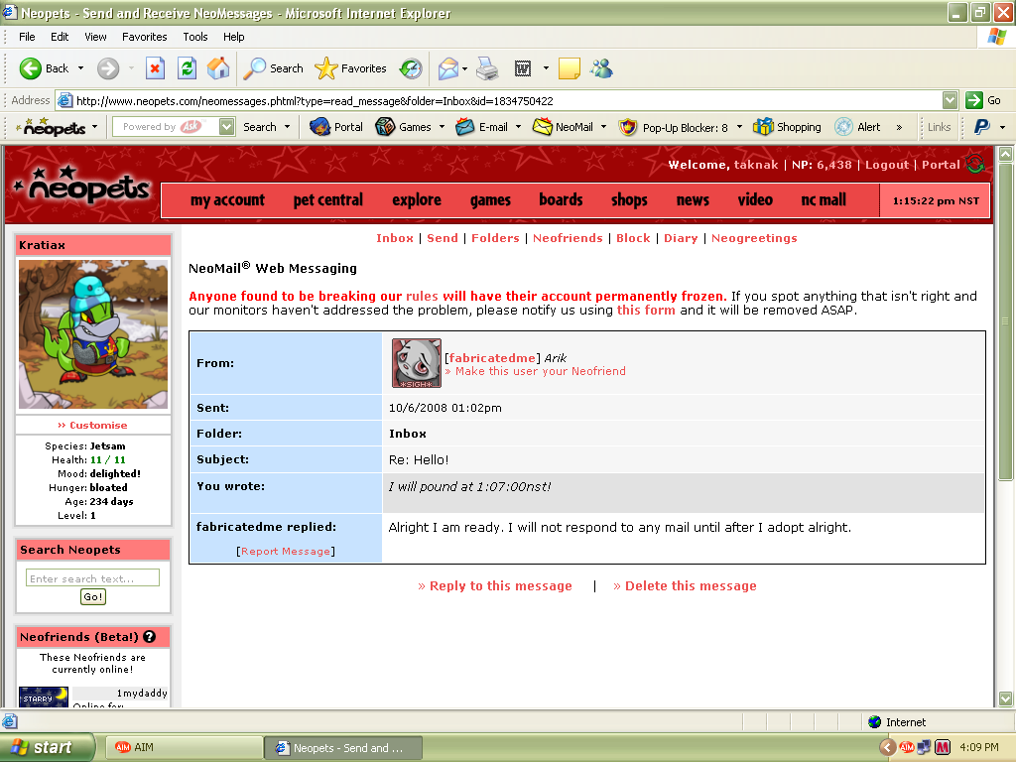Open the Tools menu
The width and height of the screenshot is (1016, 762).
pyautogui.click(x=195, y=37)
